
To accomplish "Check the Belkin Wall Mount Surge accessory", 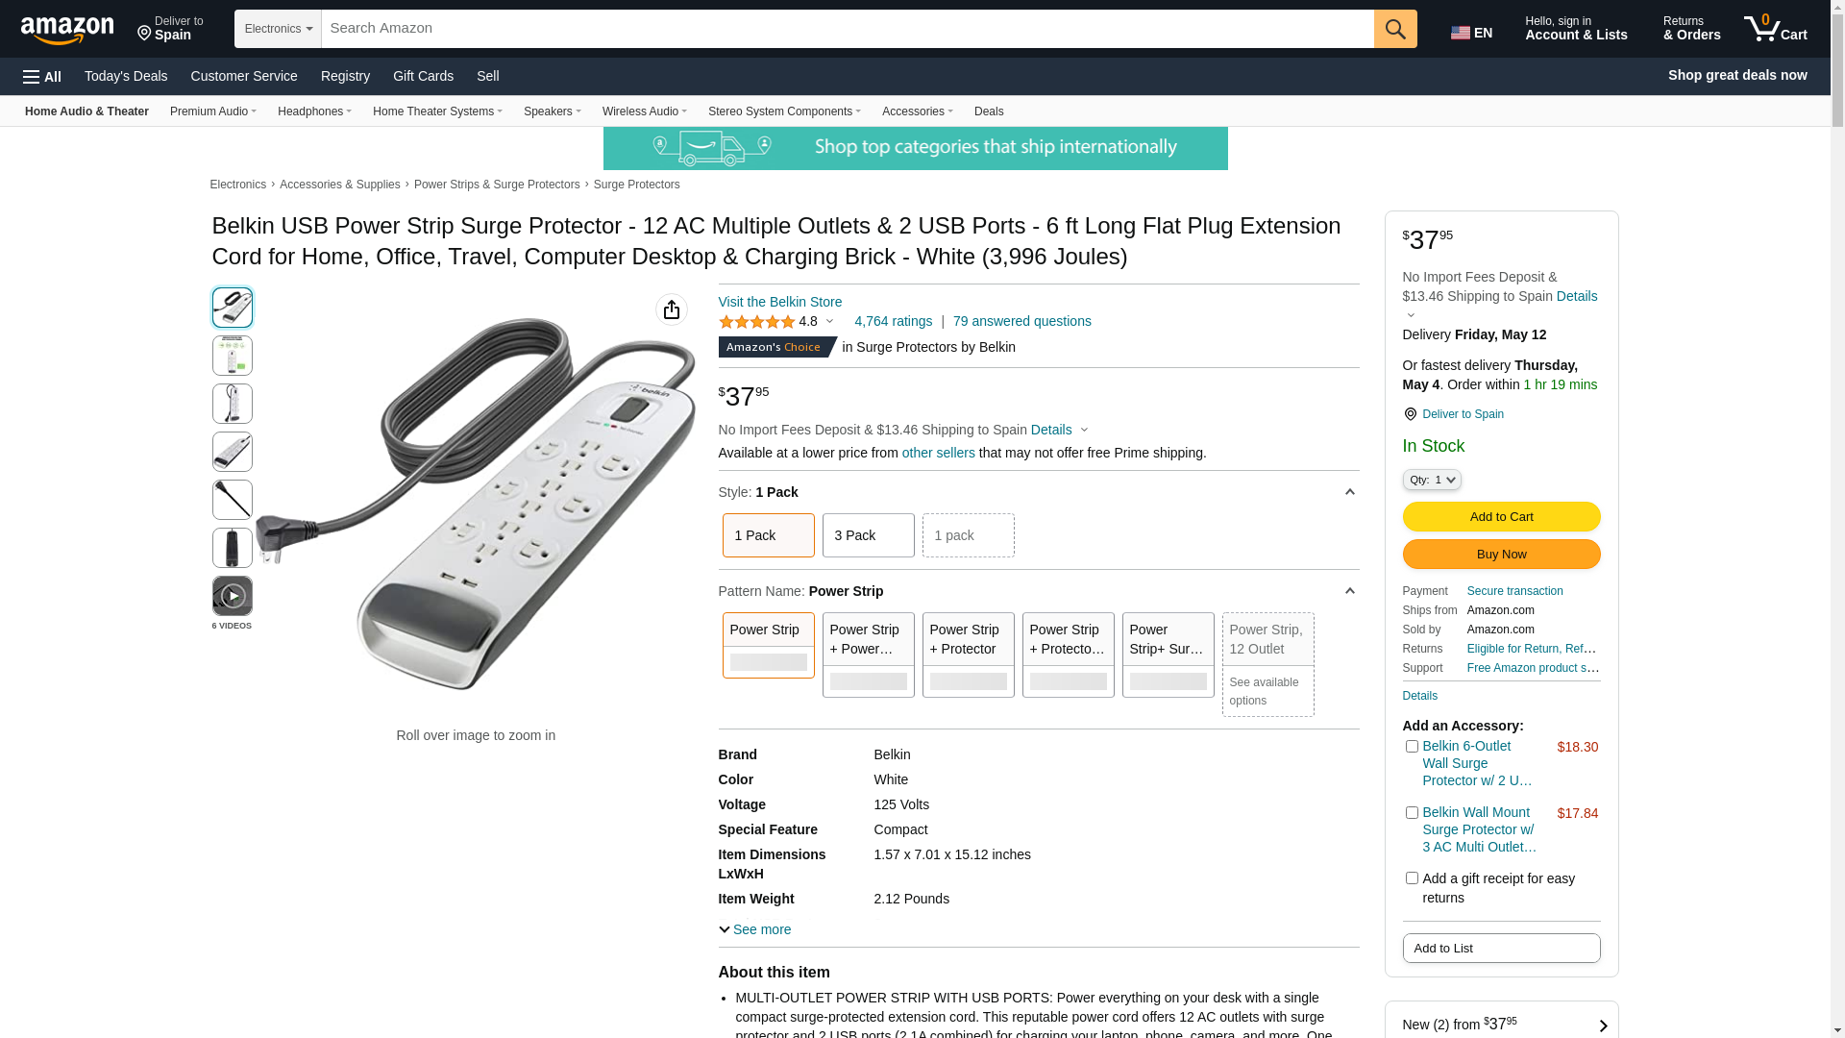I will [1412, 813].
